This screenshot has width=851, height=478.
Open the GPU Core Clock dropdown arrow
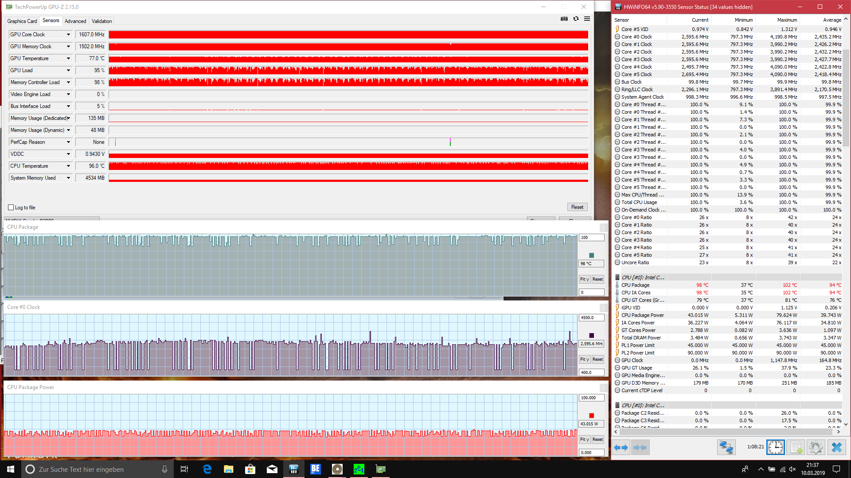pos(68,35)
